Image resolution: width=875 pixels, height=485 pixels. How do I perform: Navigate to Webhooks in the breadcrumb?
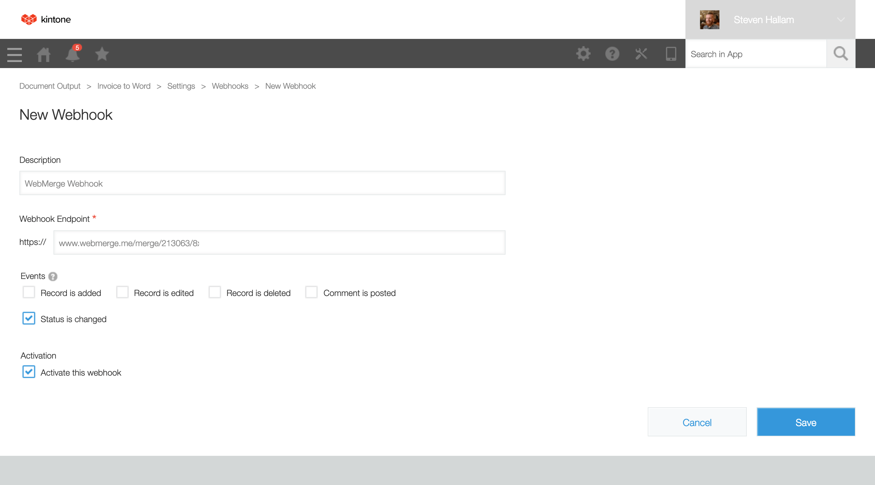pos(230,86)
